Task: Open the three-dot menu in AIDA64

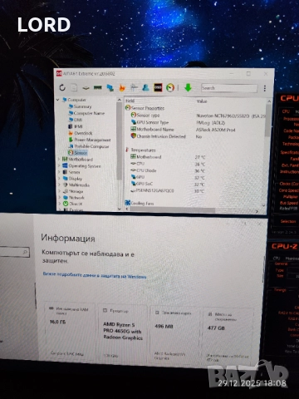Action: click(x=265, y=88)
